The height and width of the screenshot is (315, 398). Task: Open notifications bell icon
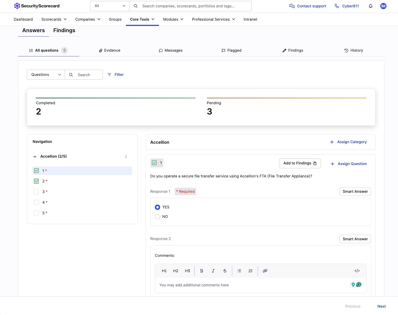[x=371, y=6]
